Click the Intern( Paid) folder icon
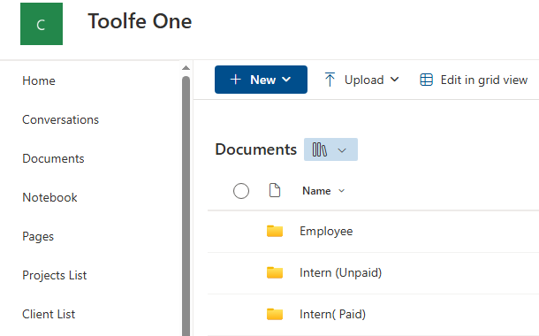The height and width of the screenshot is (336, 539). point(275,314)
